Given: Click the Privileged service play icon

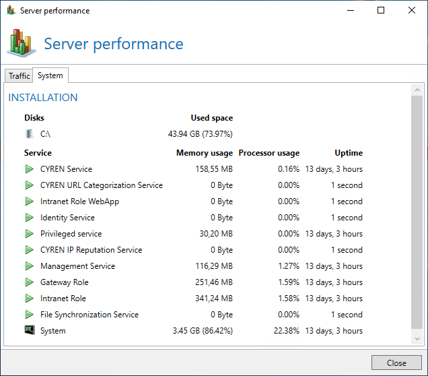Looking at the screenshot, I should [x=29, y=234].
